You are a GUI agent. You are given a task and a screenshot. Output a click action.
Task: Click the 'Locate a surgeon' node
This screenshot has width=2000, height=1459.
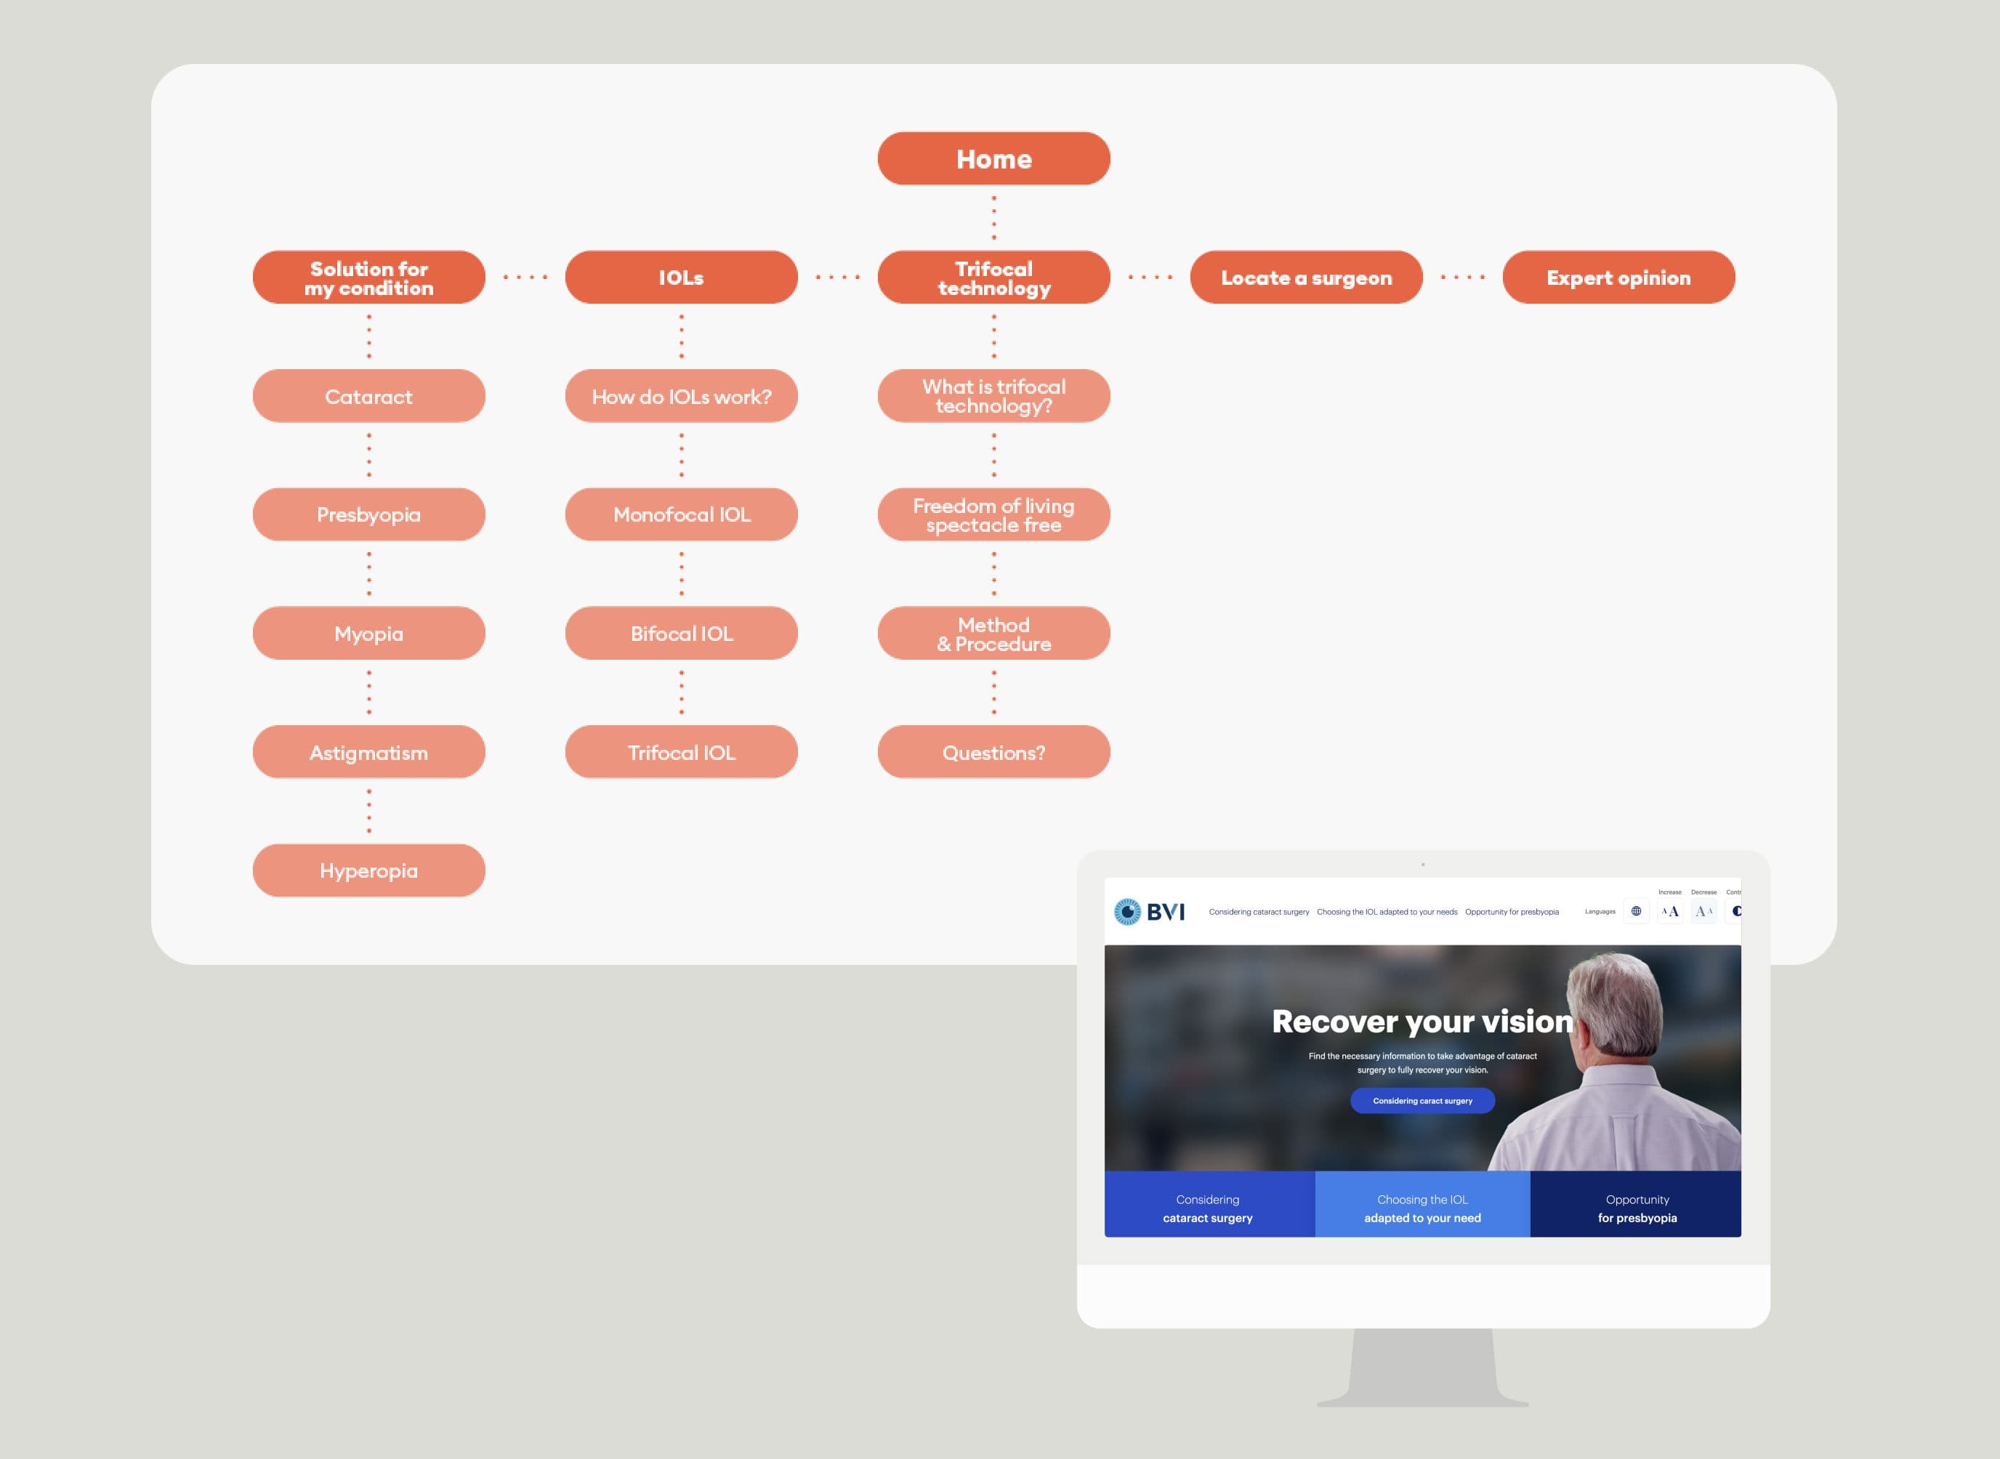1306,278
